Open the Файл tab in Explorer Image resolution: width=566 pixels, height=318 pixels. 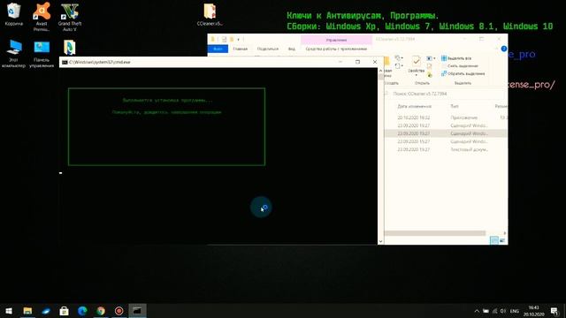(218, 49)
